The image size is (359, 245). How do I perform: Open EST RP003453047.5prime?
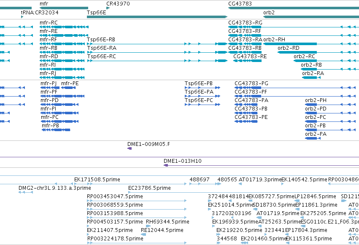[137, 201]
